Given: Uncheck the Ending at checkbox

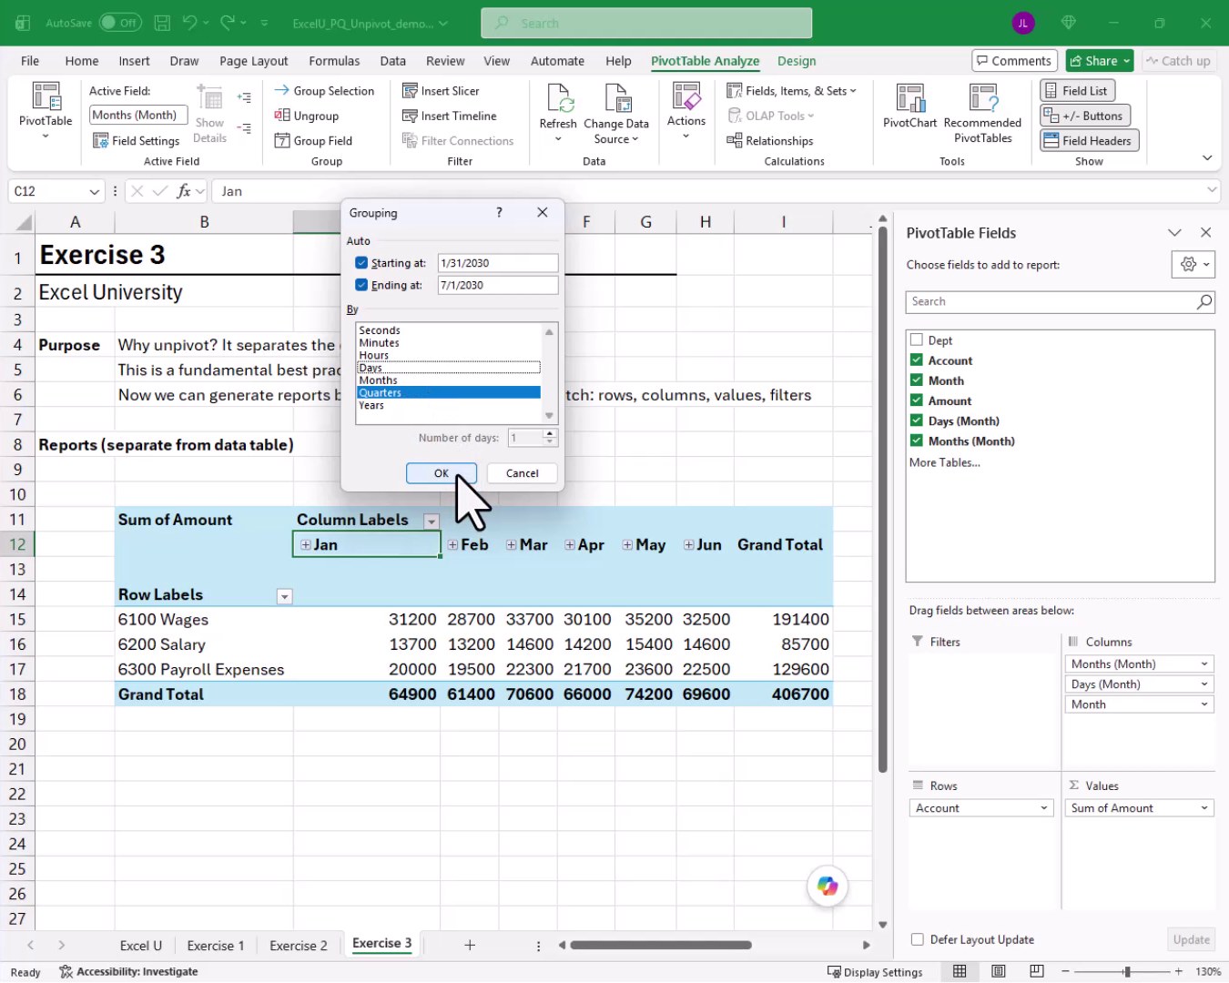Looking at the screenshot, I should [361, 285].
